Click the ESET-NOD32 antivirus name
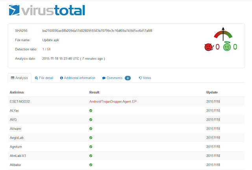Viewport: 252px width, 170px height. click(20, 102)
